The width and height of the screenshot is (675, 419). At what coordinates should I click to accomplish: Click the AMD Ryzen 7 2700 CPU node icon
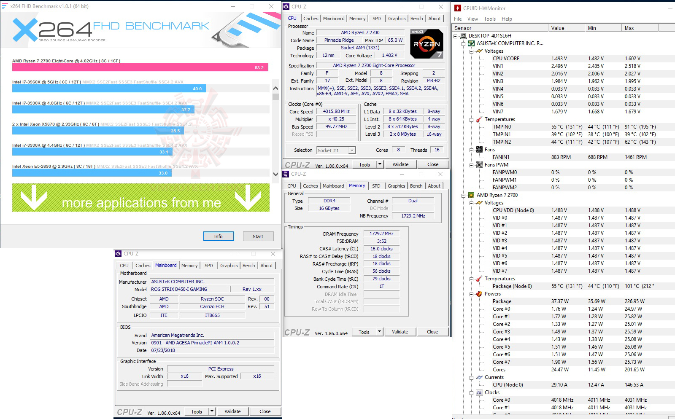(472, 195)
